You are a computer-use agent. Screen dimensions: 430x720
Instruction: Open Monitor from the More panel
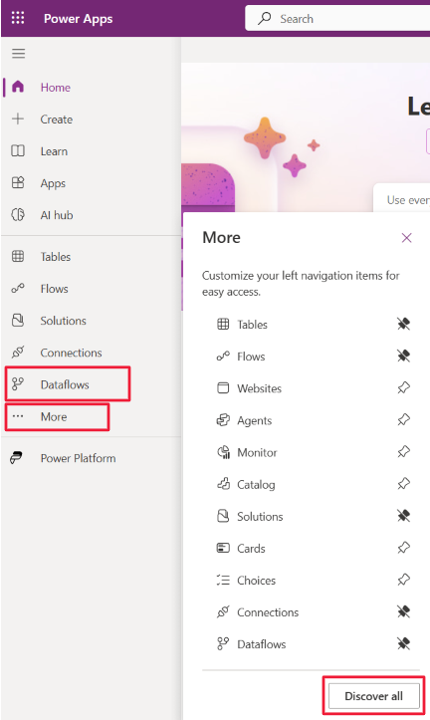click(257, 453)
